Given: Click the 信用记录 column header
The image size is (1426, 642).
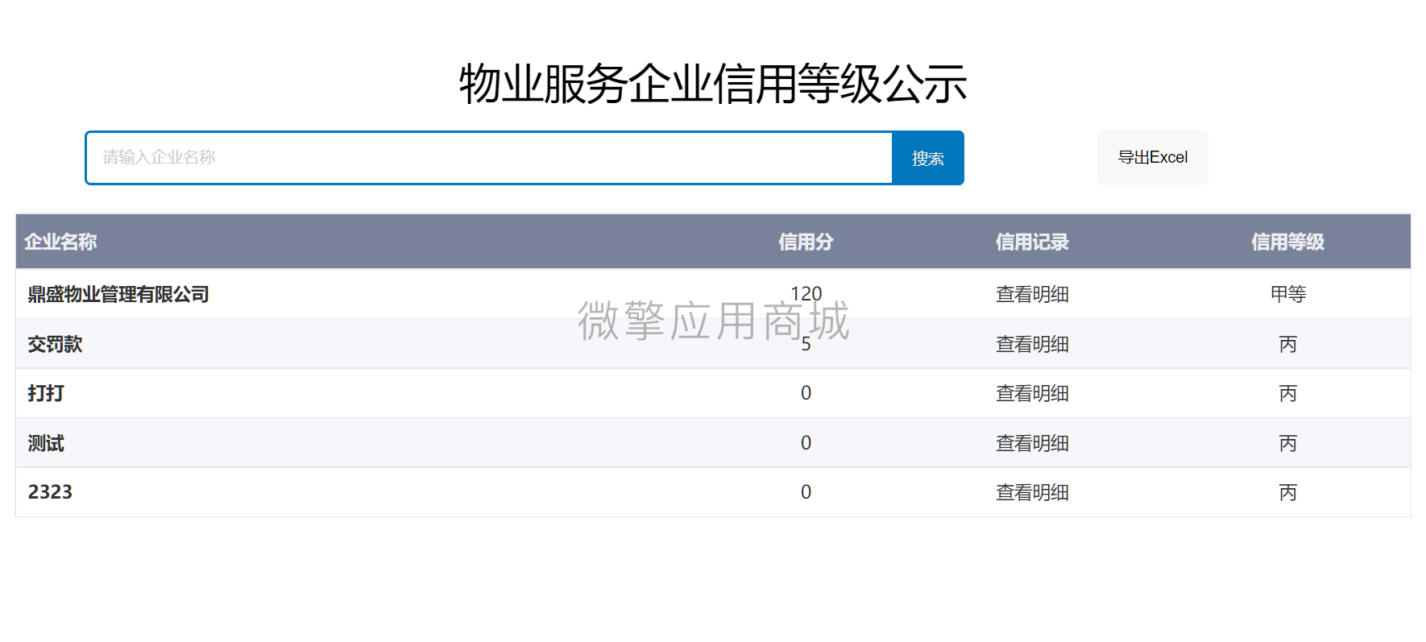Looking at the screenshot, I should click(1032, 242).
